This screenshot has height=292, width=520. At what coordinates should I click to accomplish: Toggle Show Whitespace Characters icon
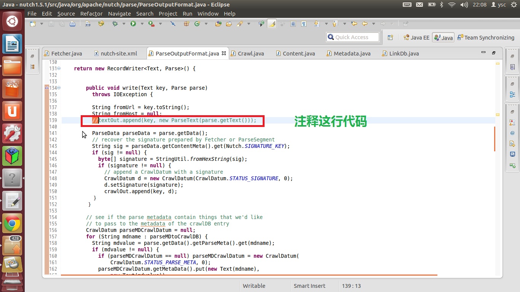pyautogui.click(x=304, y=24)
